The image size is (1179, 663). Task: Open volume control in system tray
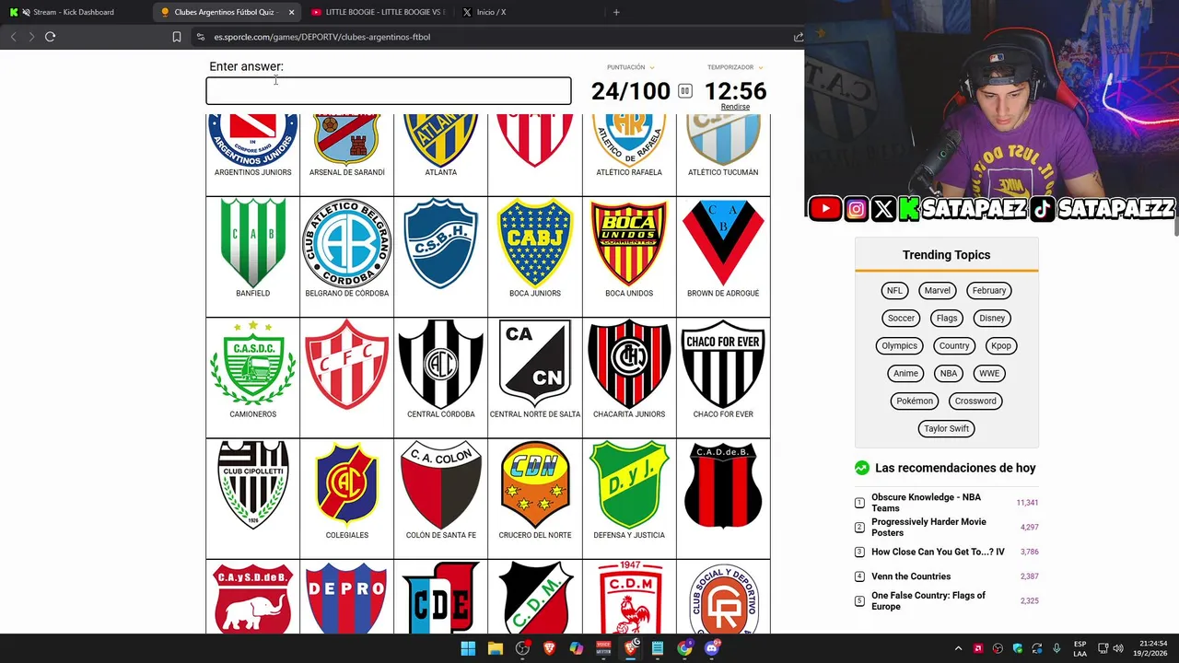[x=1117, y=648]
